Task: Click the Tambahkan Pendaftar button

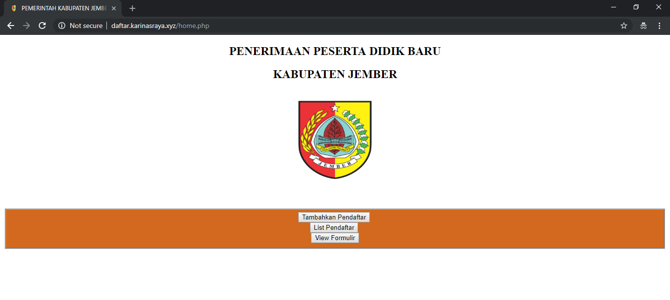Action: [x=334, y=217]
